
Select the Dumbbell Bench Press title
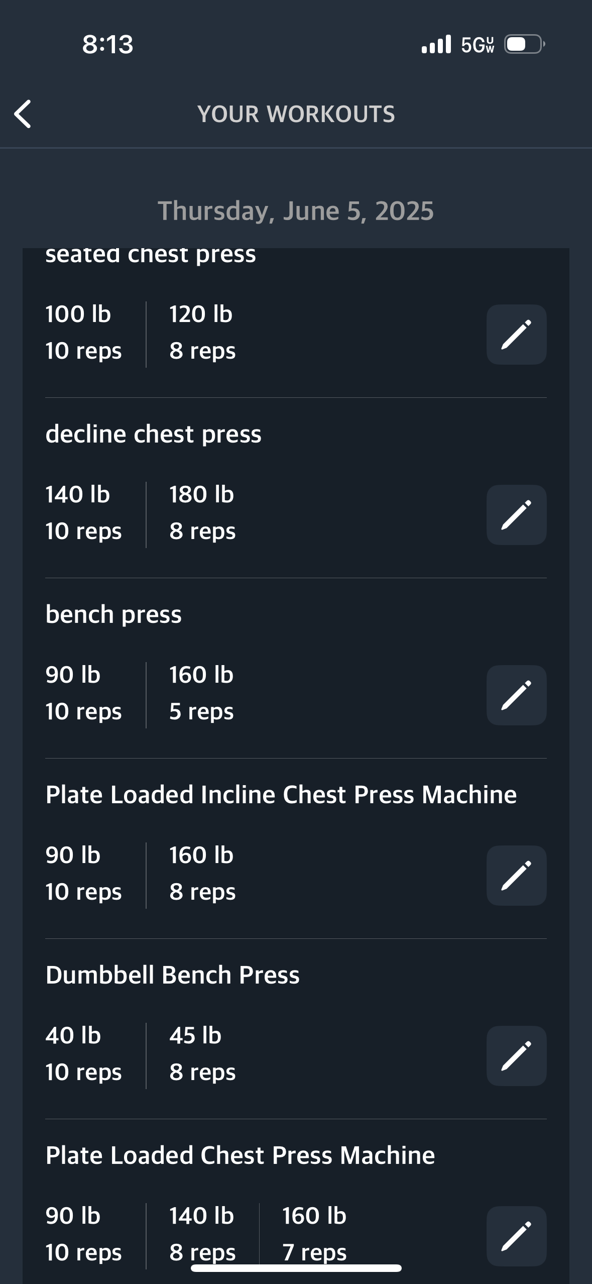point(172,975)
